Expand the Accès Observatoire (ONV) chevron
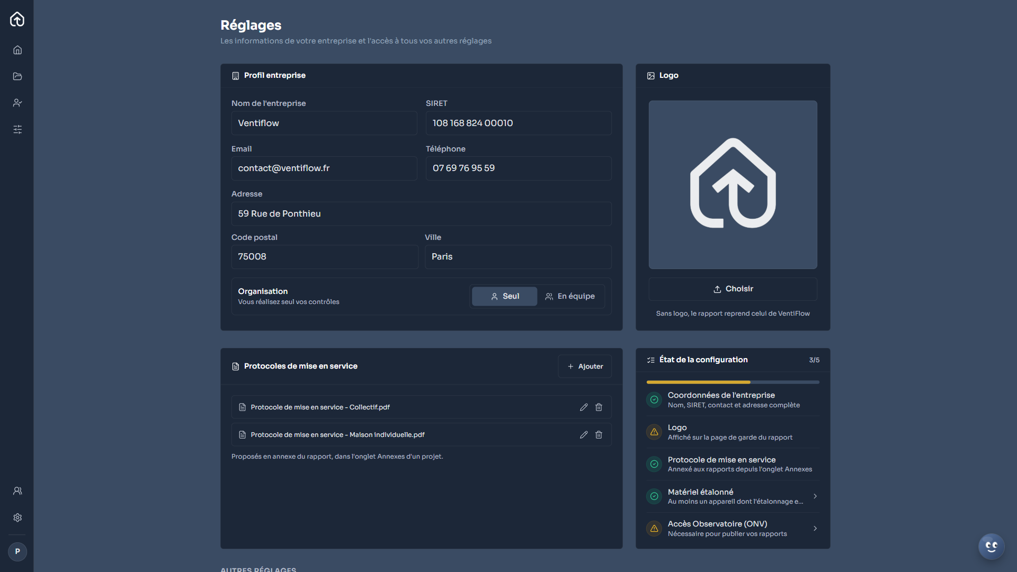1017x572 pixels. [x=815, y=529]
